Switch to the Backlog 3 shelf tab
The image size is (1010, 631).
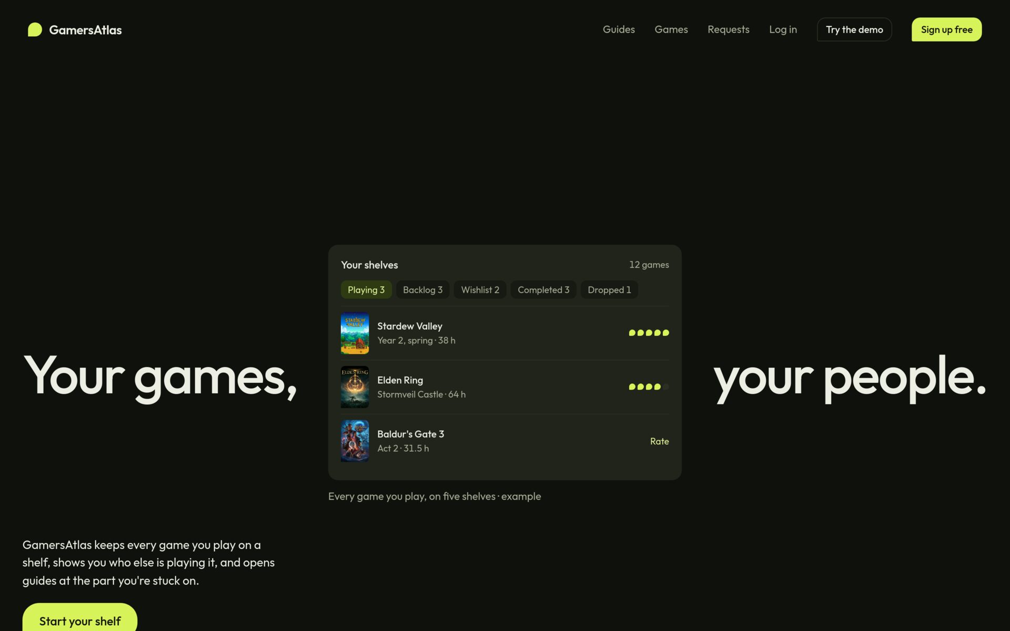[422, 290]
